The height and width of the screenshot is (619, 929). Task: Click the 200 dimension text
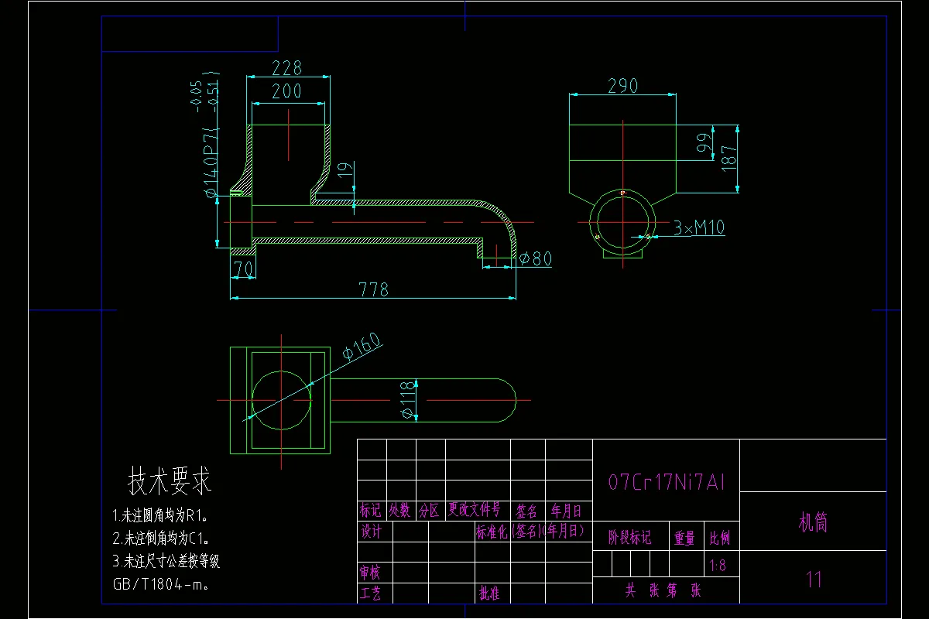tap(287, 91)
